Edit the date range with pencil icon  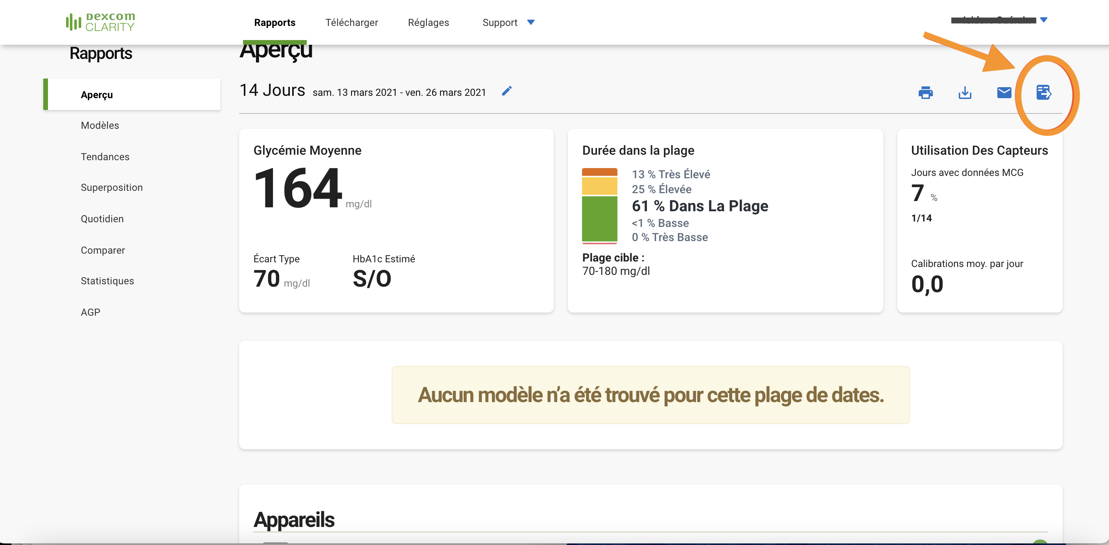[x=507, y=91]
